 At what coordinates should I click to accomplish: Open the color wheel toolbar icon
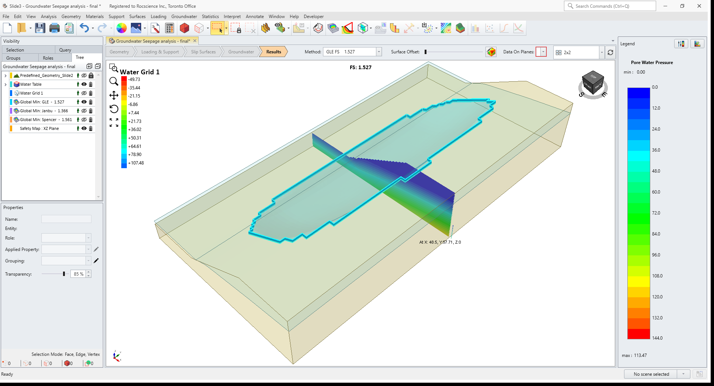122,28
